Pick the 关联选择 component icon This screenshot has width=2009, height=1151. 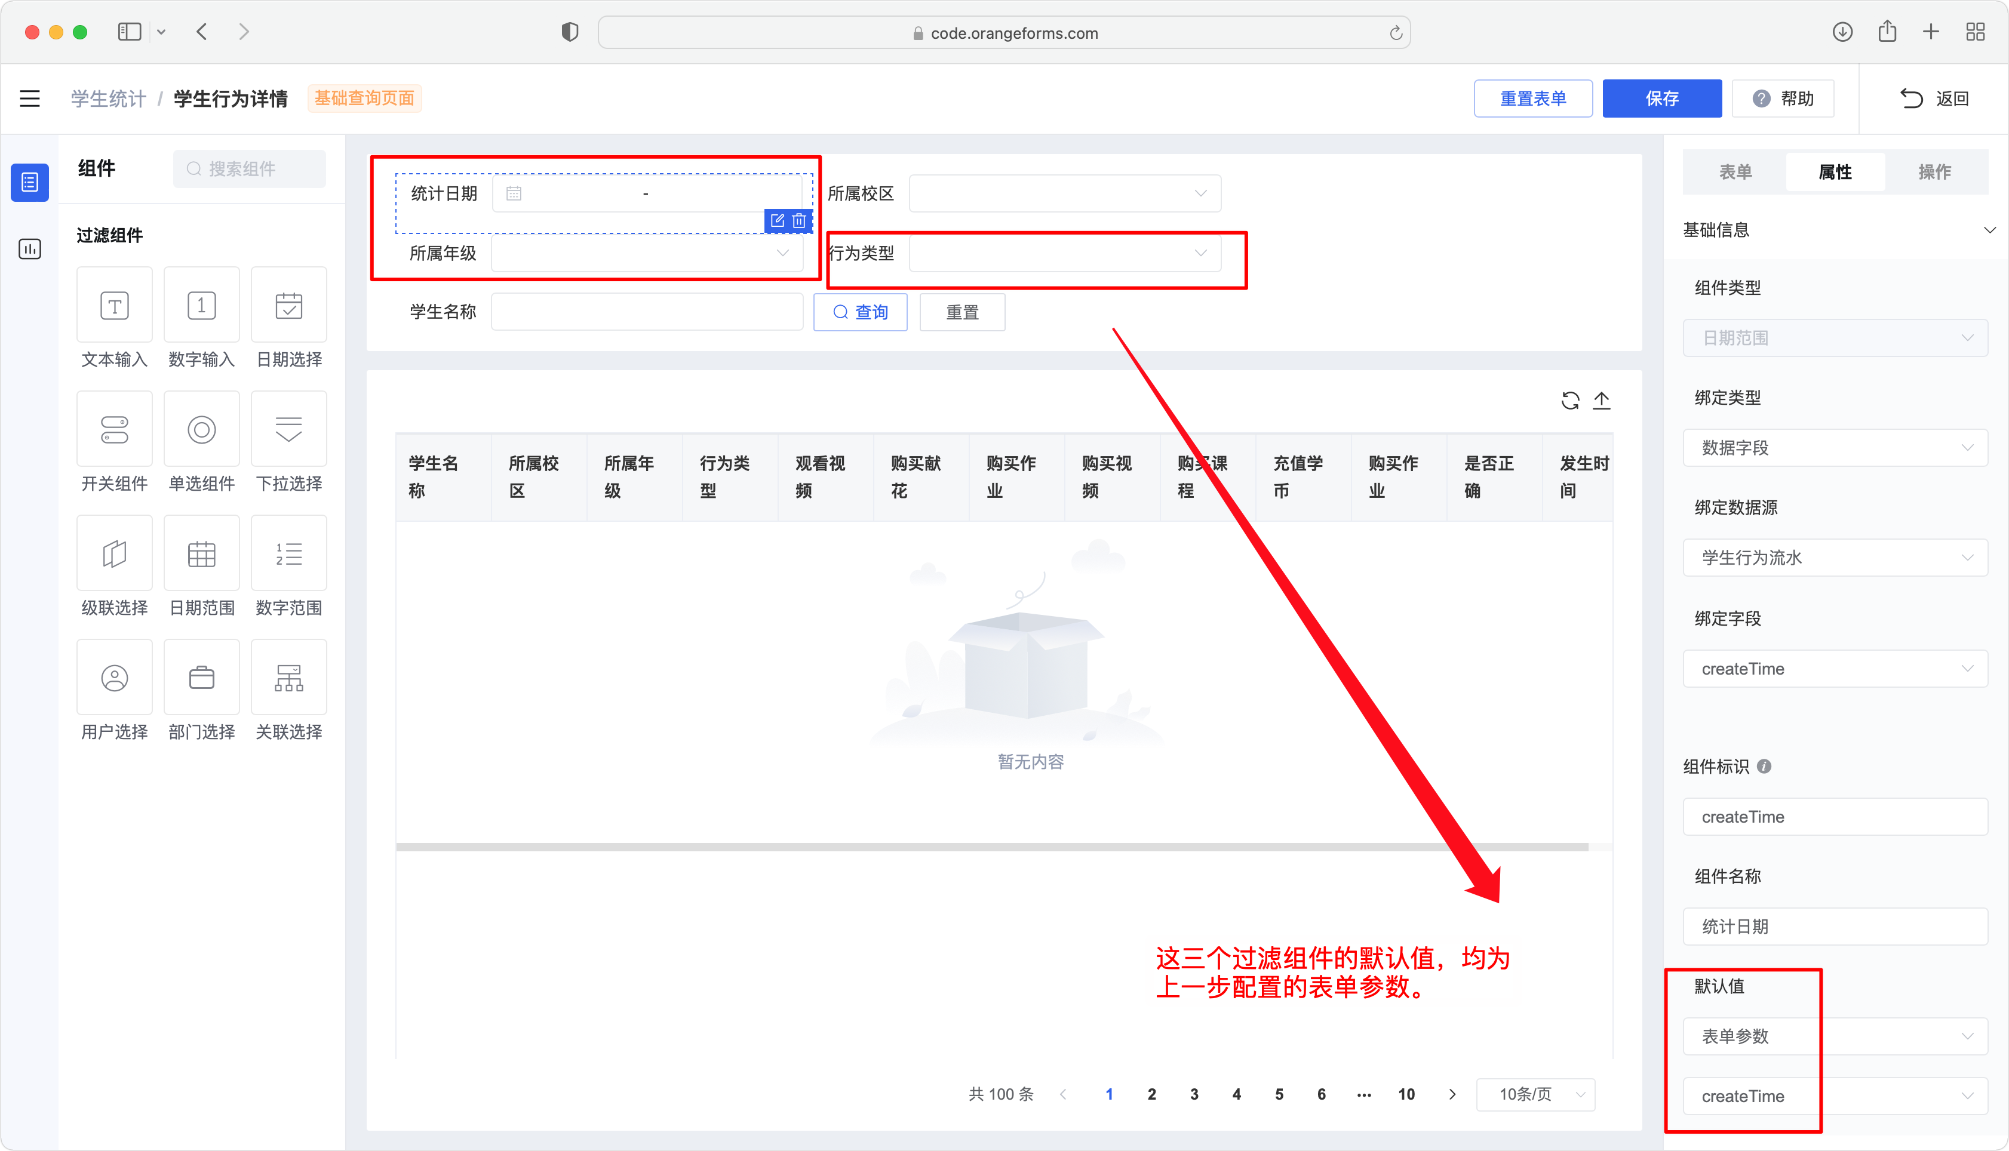(x=288, y=678)
